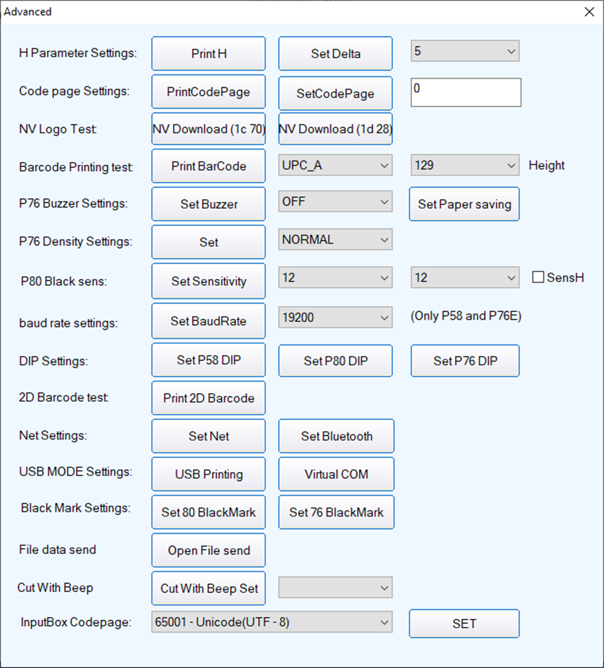Open the 19200 baud rate dropdown

pos(335,317)
